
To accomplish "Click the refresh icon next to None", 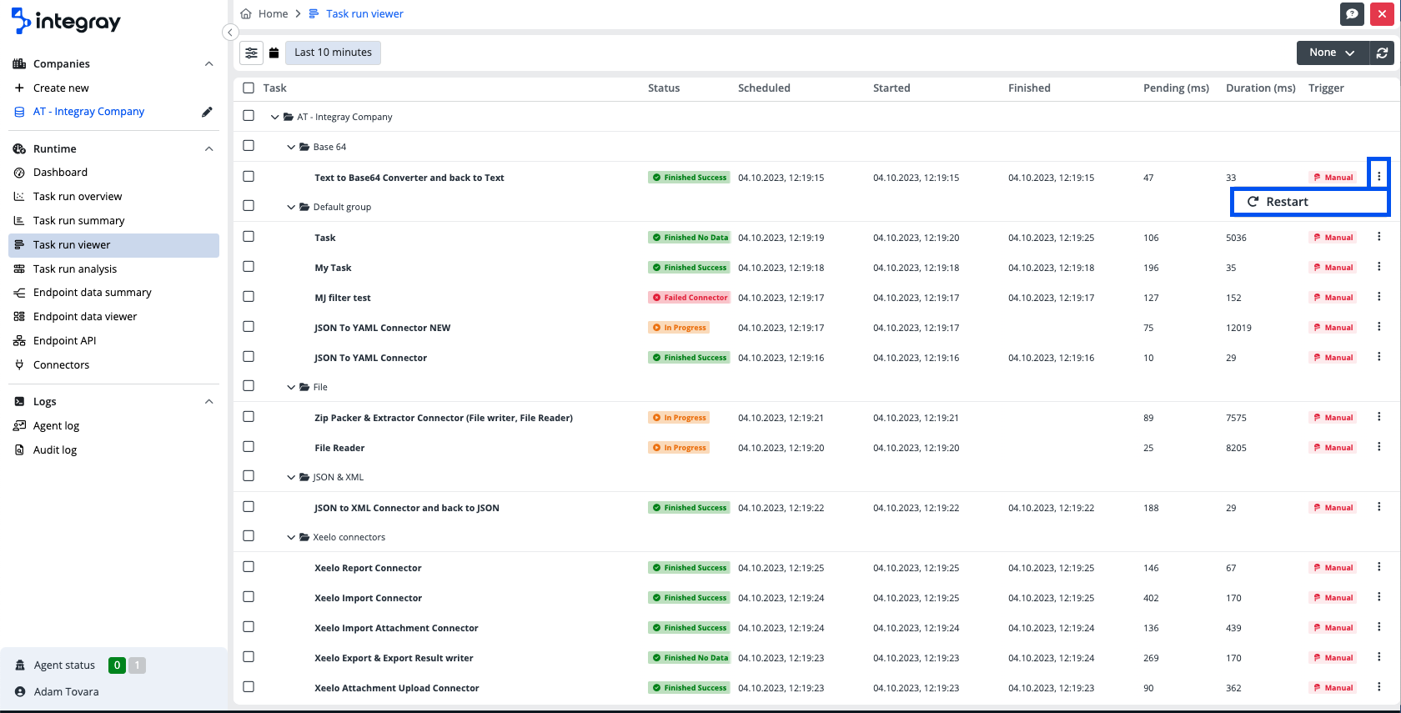I will click(x=1382, y=53).
